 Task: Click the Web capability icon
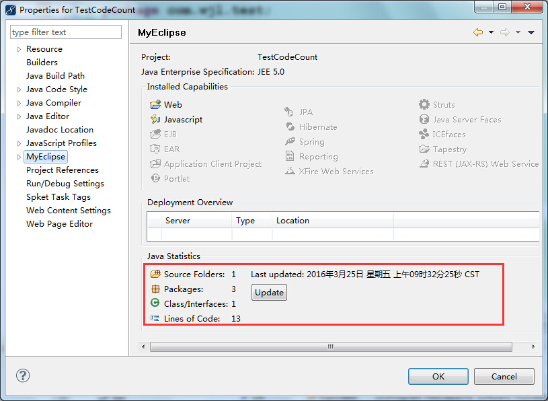[x=155, y=104]
